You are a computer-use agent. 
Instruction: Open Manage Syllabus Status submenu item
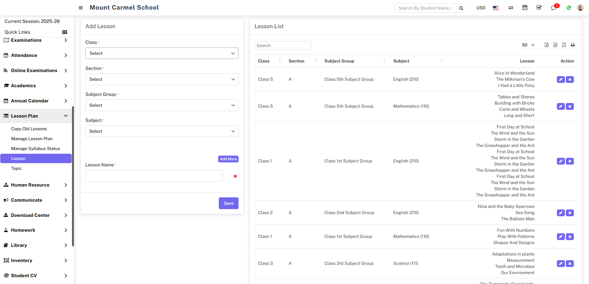36,148
